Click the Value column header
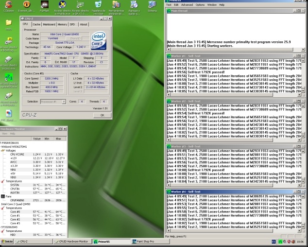This screenshot has height=247, width=308. [37, 139]
